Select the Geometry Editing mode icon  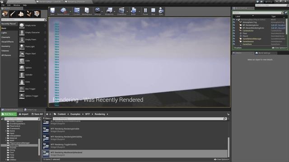click(x=37, y=14)
